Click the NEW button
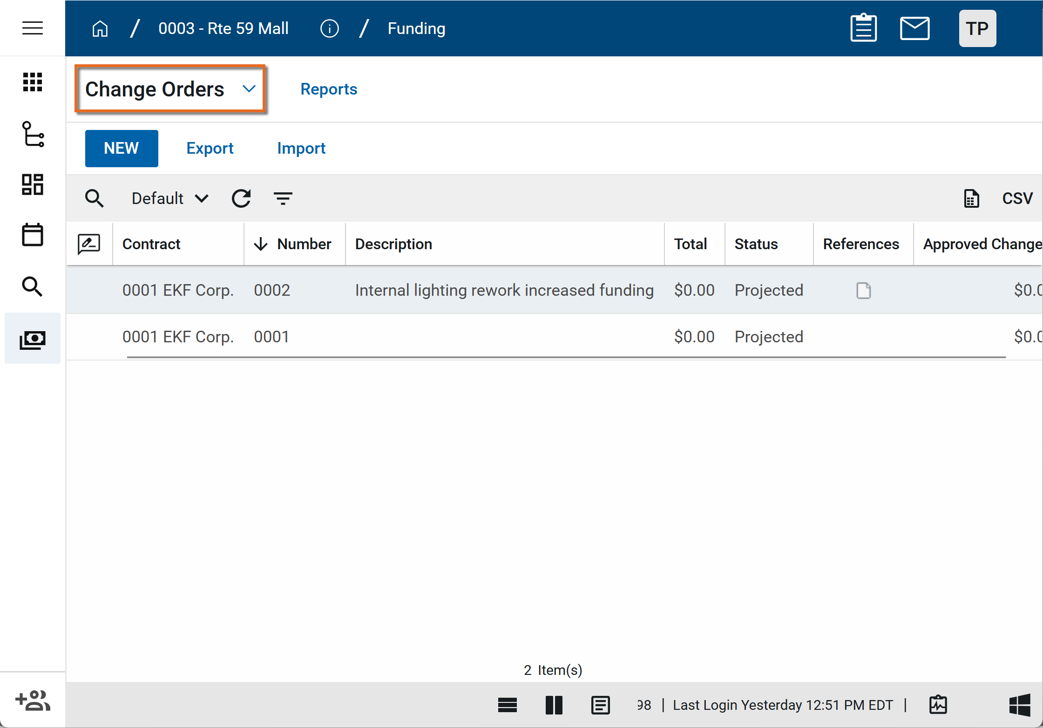 tap(121, 148)
